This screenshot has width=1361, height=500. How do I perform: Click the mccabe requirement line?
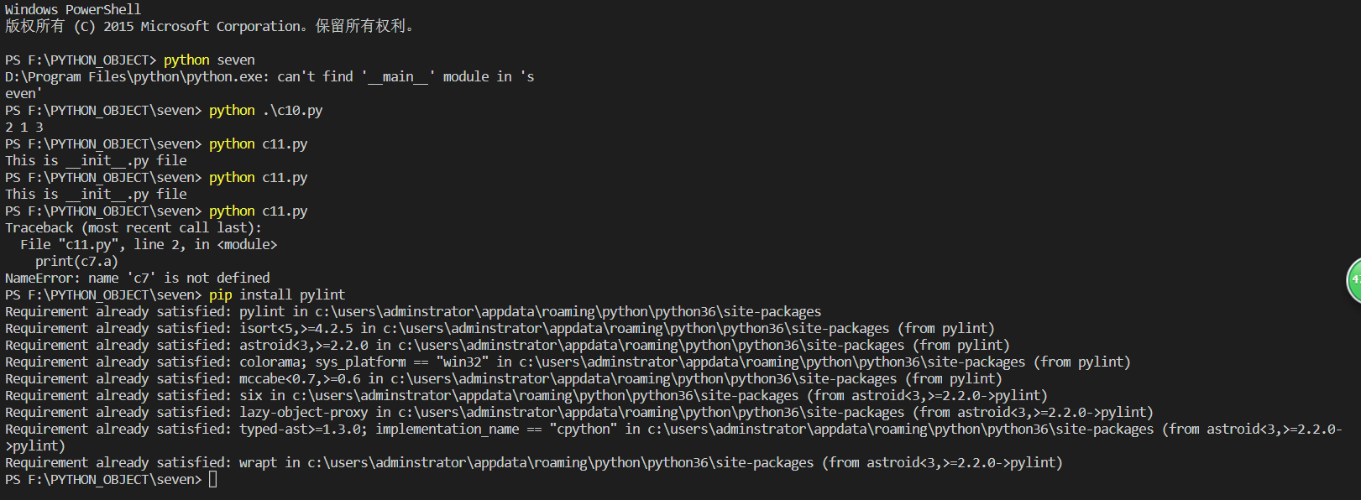(504, 378)
